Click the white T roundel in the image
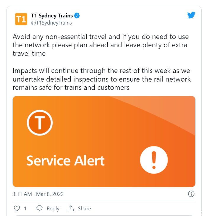The height and width of the screenshot is (216, 209). pyautogui.click(x=40, y=123)
